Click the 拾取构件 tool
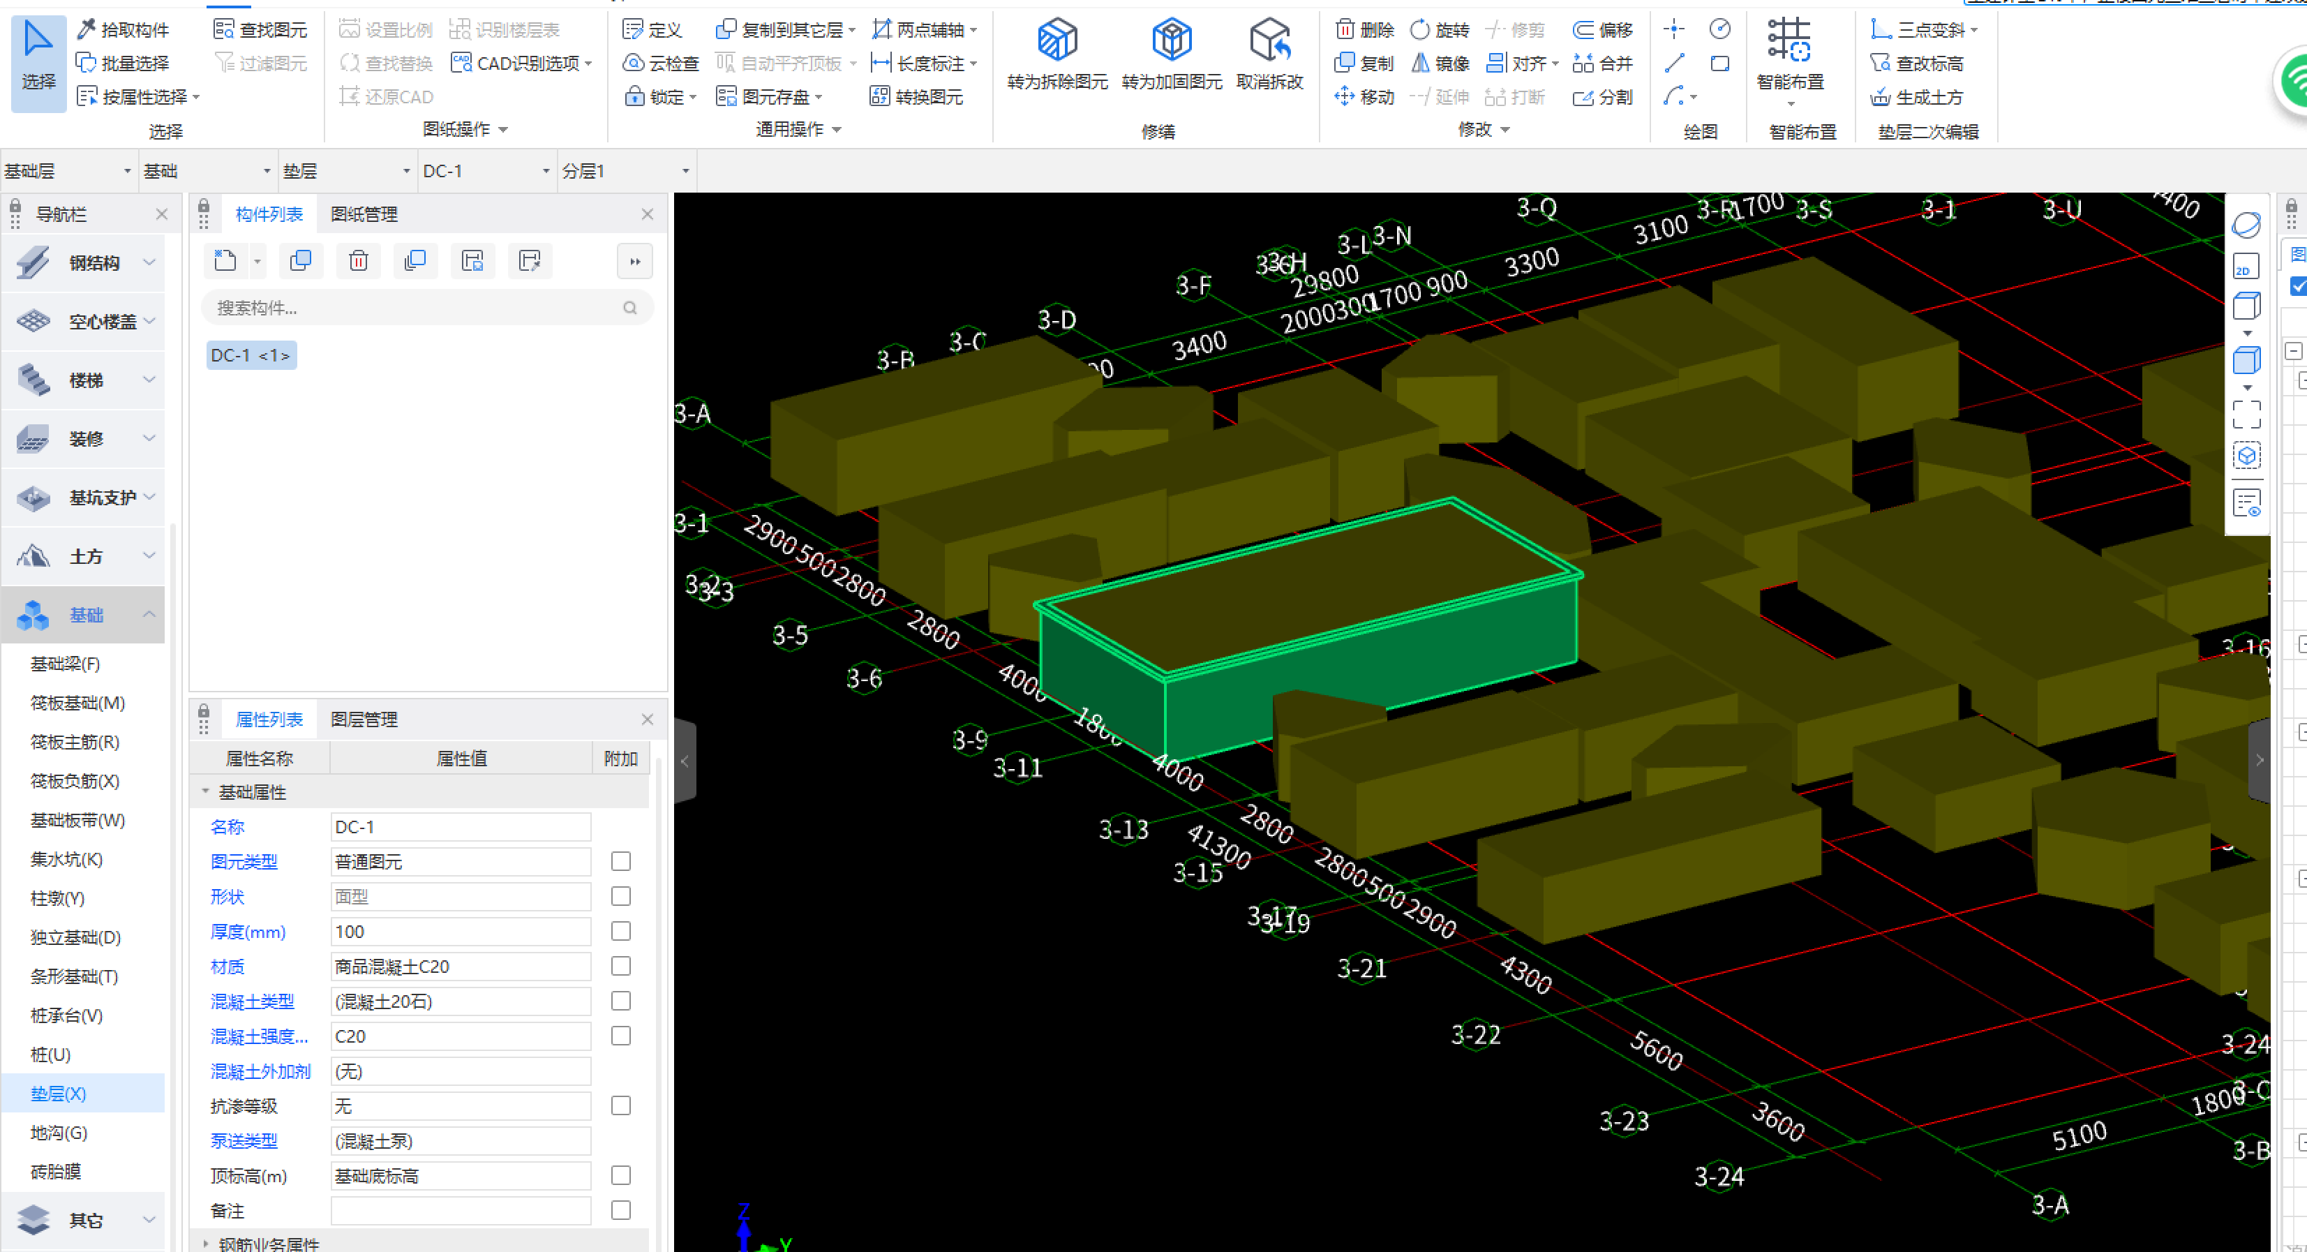Image resolution: width=2307 pixels, height=1252 pixels. click(124, 29)
